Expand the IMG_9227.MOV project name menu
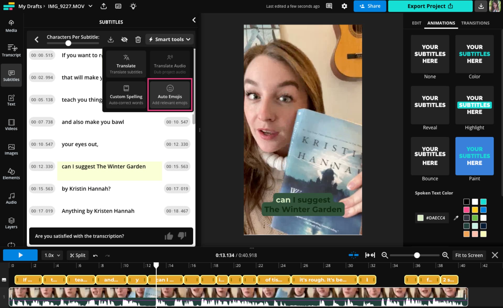 [90, 6]
